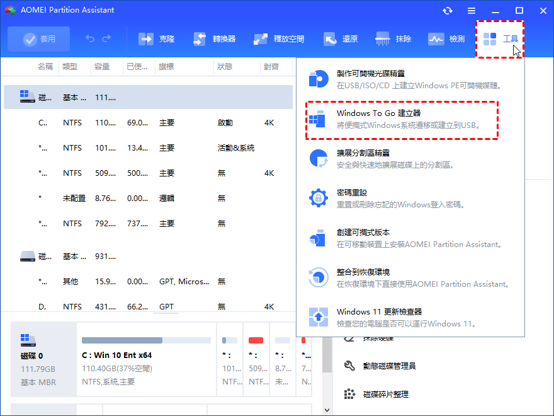Select the 8.7... unallocated block
This screenshot has height=416, width=554.
pos(283,359)
